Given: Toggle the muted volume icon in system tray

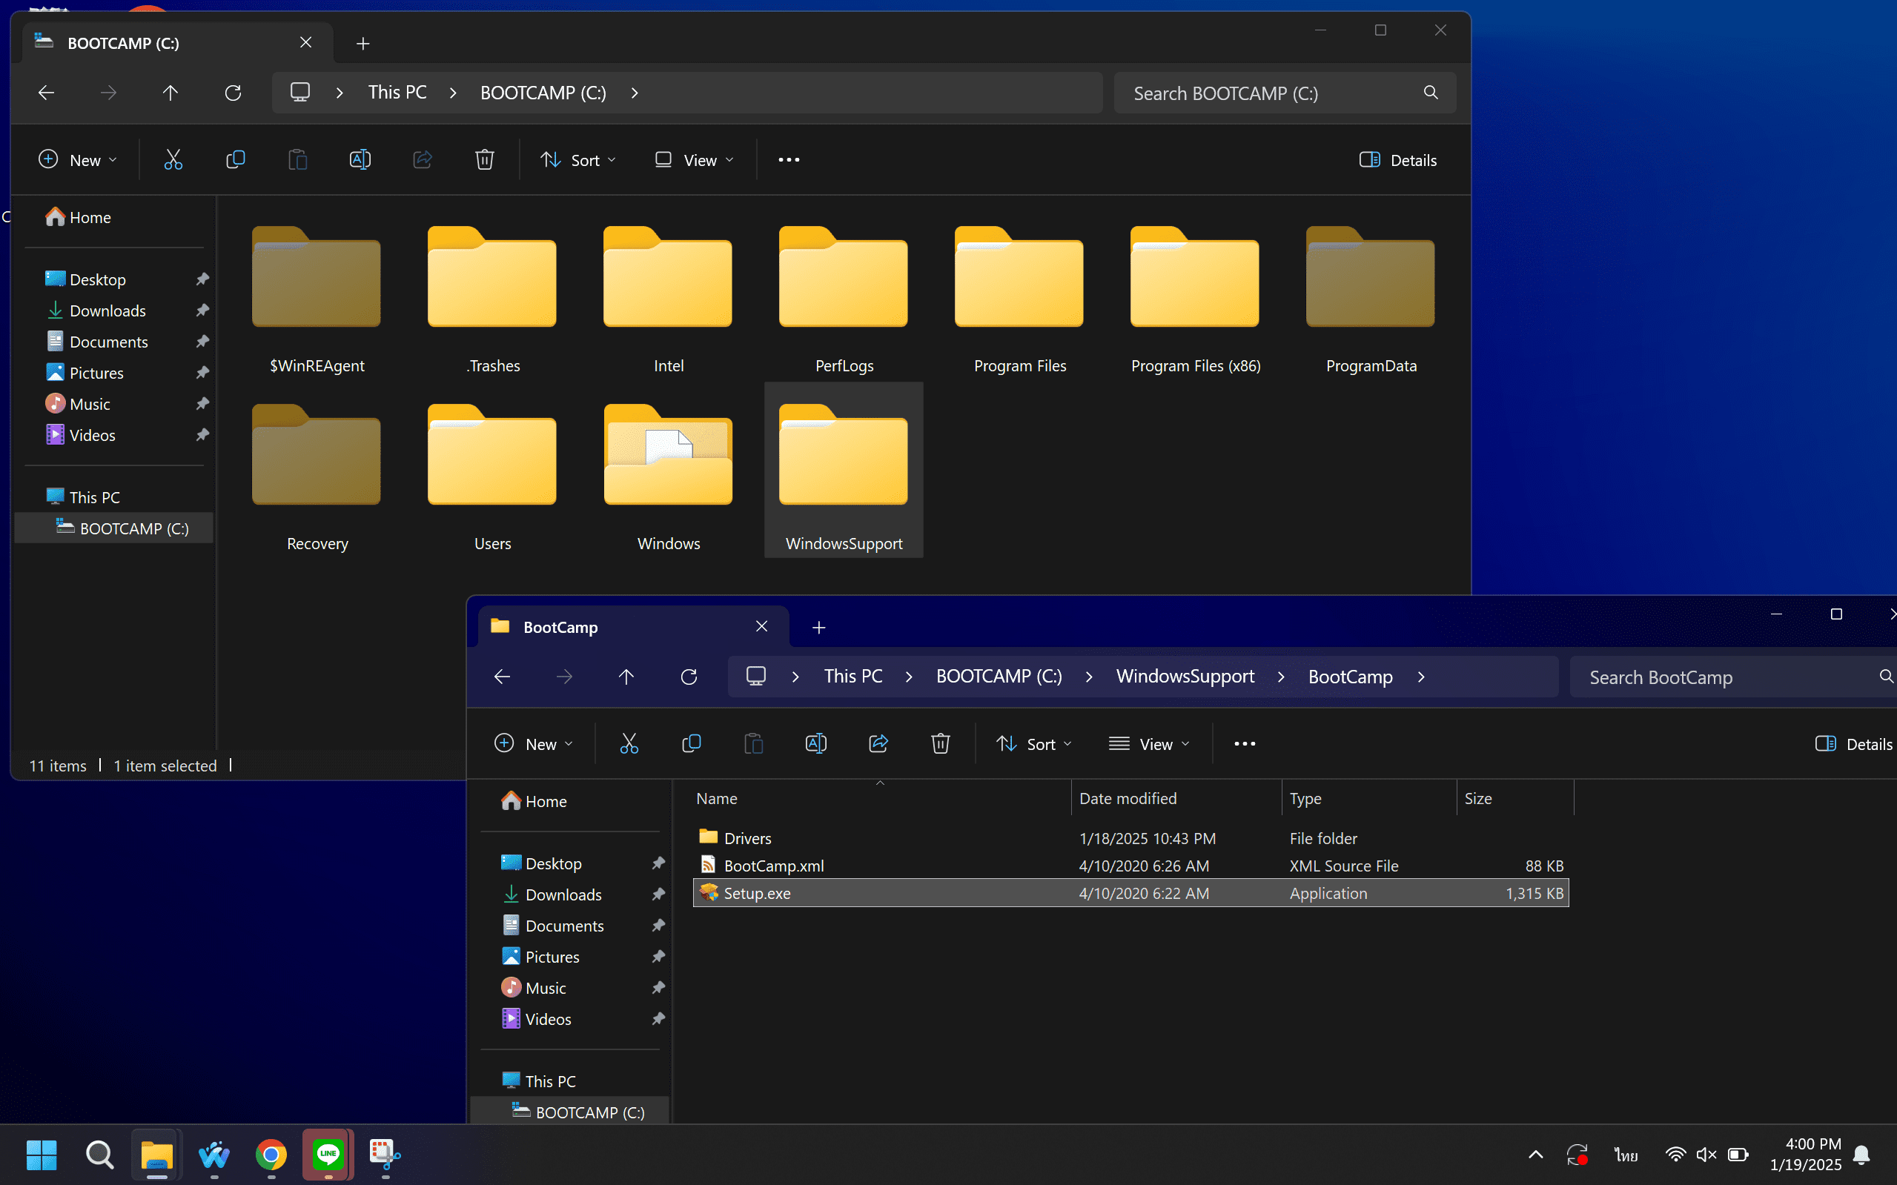Looking at the screenshot, I should tap(1706, 1155).
